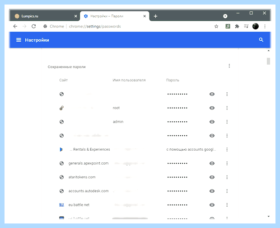Click the Chrome site info icon
This screenshot has width=280, height=228.
45,26
